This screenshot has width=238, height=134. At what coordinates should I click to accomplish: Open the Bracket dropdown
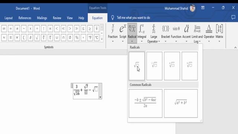[x=165, y=33]
